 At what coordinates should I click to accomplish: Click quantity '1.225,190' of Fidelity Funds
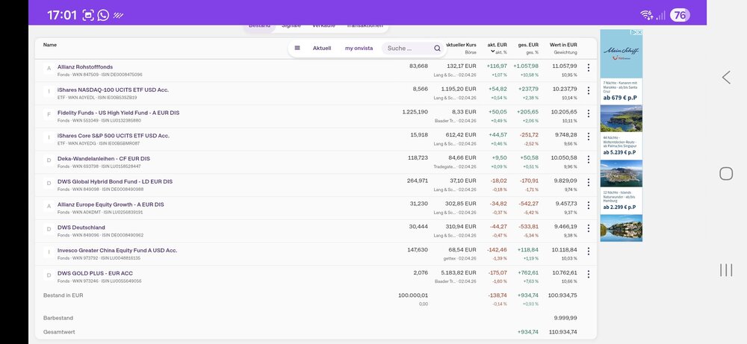(415, 112)
